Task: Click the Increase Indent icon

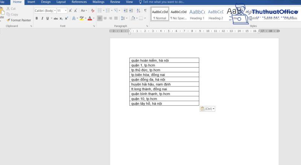Action: [131, 11]
